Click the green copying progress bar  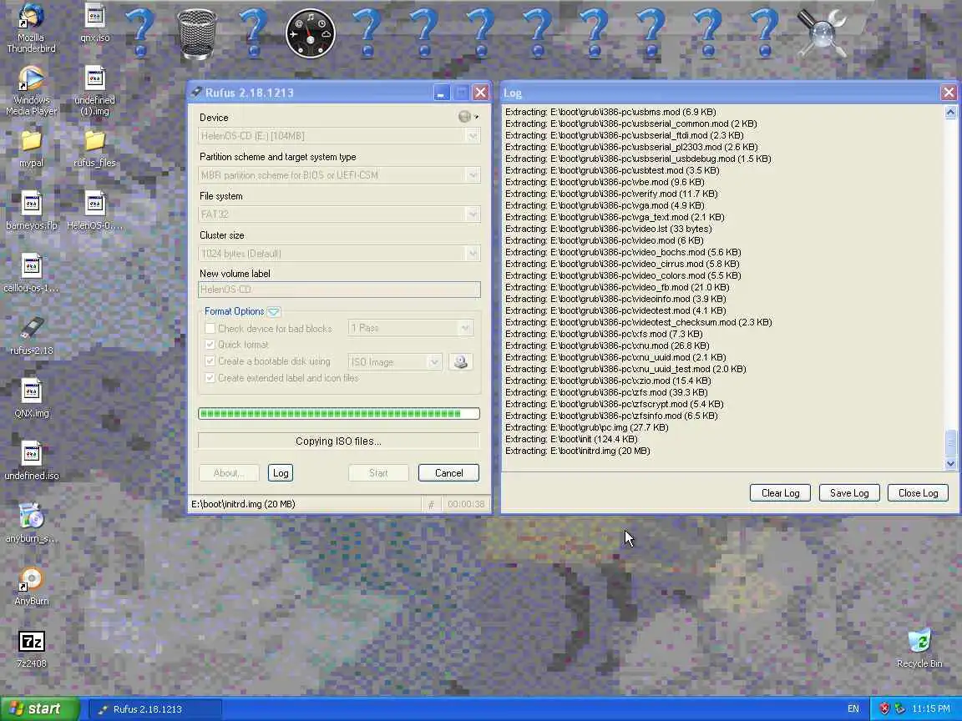coord(339,414)
